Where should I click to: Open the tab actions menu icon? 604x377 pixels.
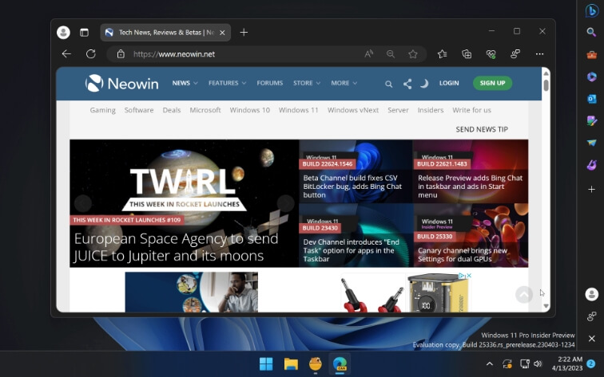(84, 33)
